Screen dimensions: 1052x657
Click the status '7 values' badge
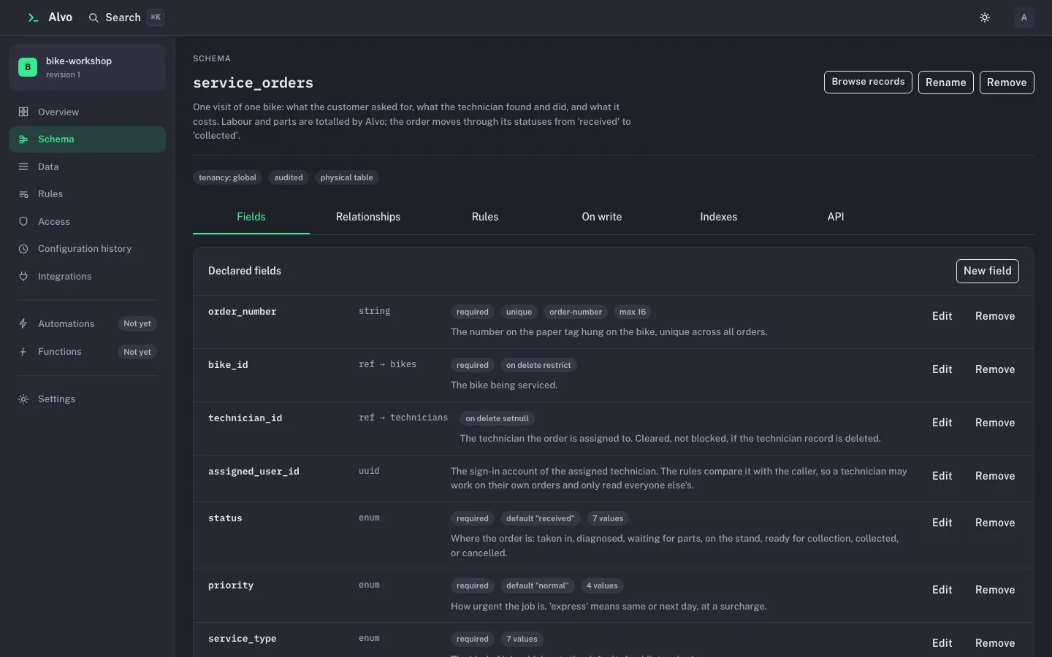608,518
